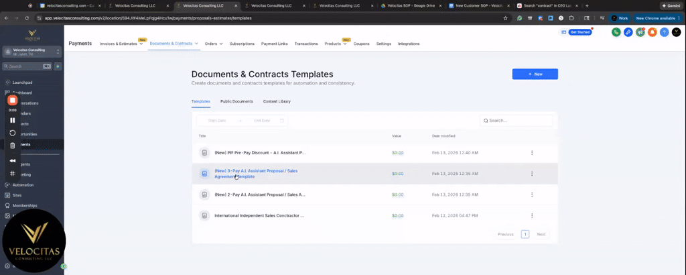The image size is (686, 275).
Task: Select page 1 in the pagination
Action: pyautogui.click(x=525, y=234)
